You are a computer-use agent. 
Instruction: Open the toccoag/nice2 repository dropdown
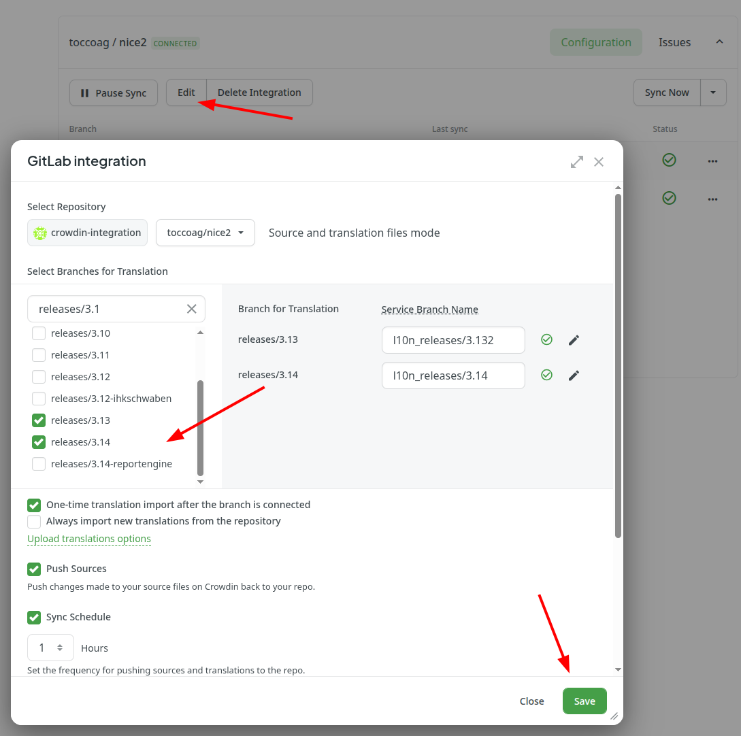pos(205,233)
